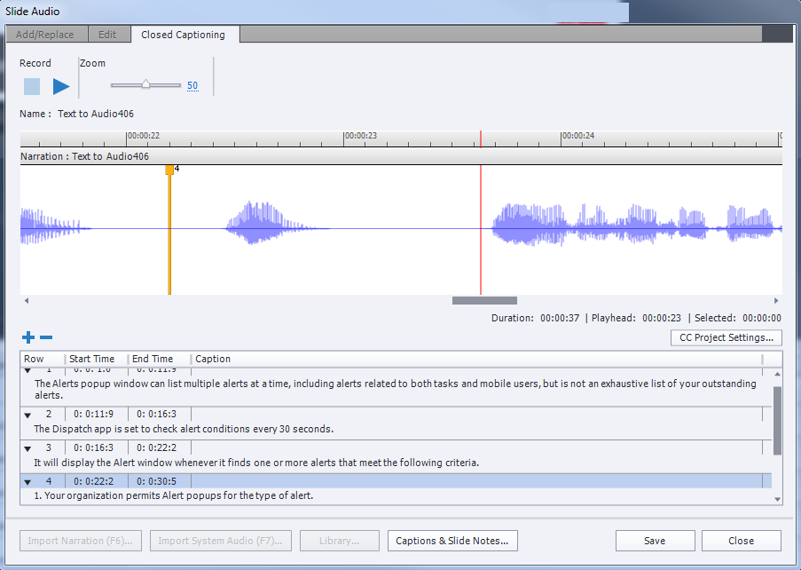The width and height of the screenshot is (801, 570).
Task: Click the Close button
Action: point(741,541)
